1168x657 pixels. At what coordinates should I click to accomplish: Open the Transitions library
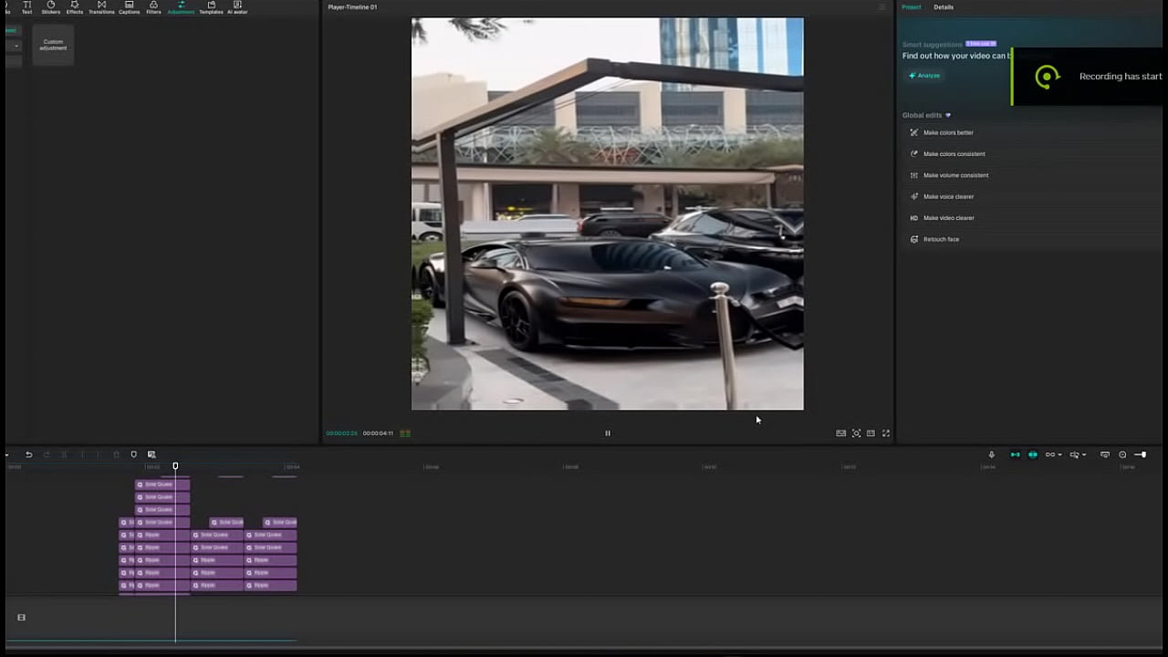pyautogui.click(x=101, y=7)
